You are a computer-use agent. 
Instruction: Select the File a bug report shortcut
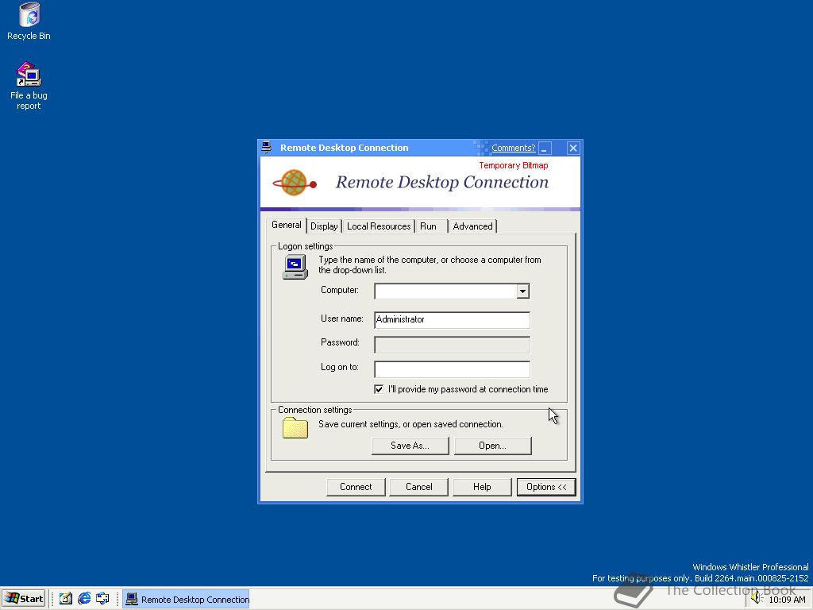coord(29,86)
